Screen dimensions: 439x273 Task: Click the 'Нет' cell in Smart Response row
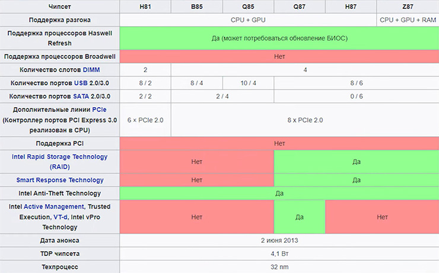coord(197,180)
